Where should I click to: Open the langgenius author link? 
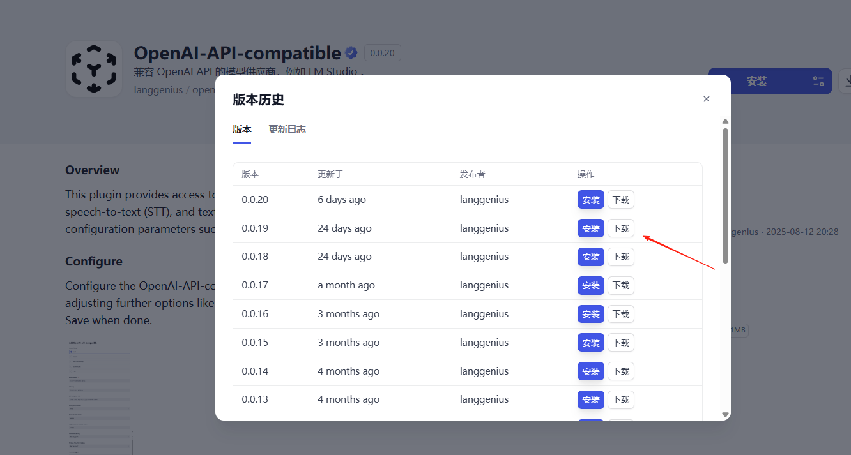tap(158, 89)
